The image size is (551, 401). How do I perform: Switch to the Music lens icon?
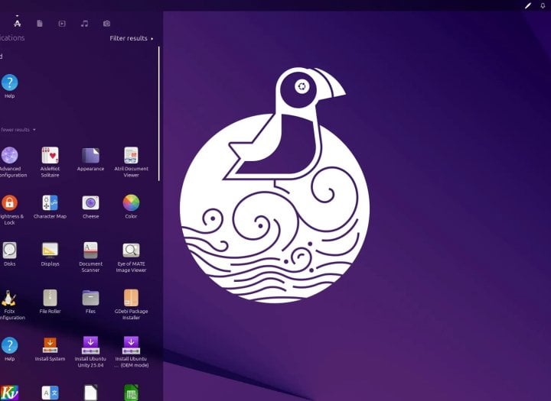click(84, 24)
